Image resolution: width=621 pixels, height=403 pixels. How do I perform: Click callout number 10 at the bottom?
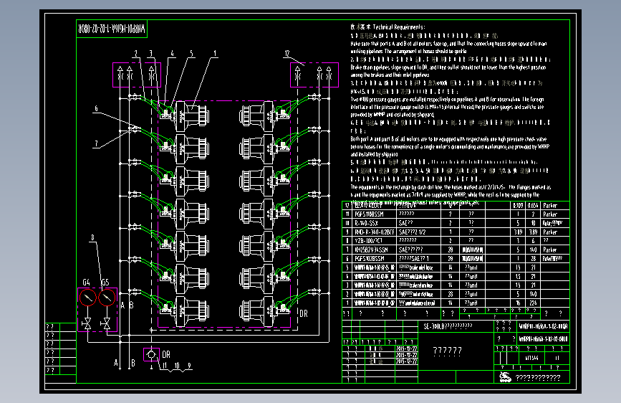click(x=177, y=365)
